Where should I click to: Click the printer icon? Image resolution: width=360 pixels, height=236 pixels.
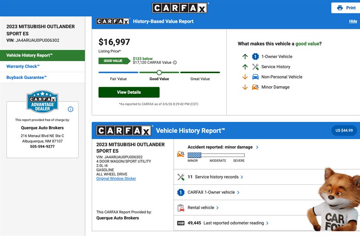click(x=340, y=8)
